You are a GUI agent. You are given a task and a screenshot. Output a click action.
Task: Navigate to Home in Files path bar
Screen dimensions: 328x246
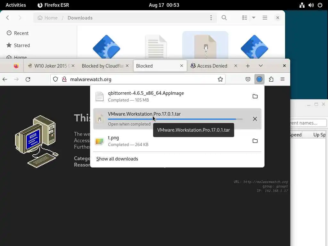(x=48, y=18)
